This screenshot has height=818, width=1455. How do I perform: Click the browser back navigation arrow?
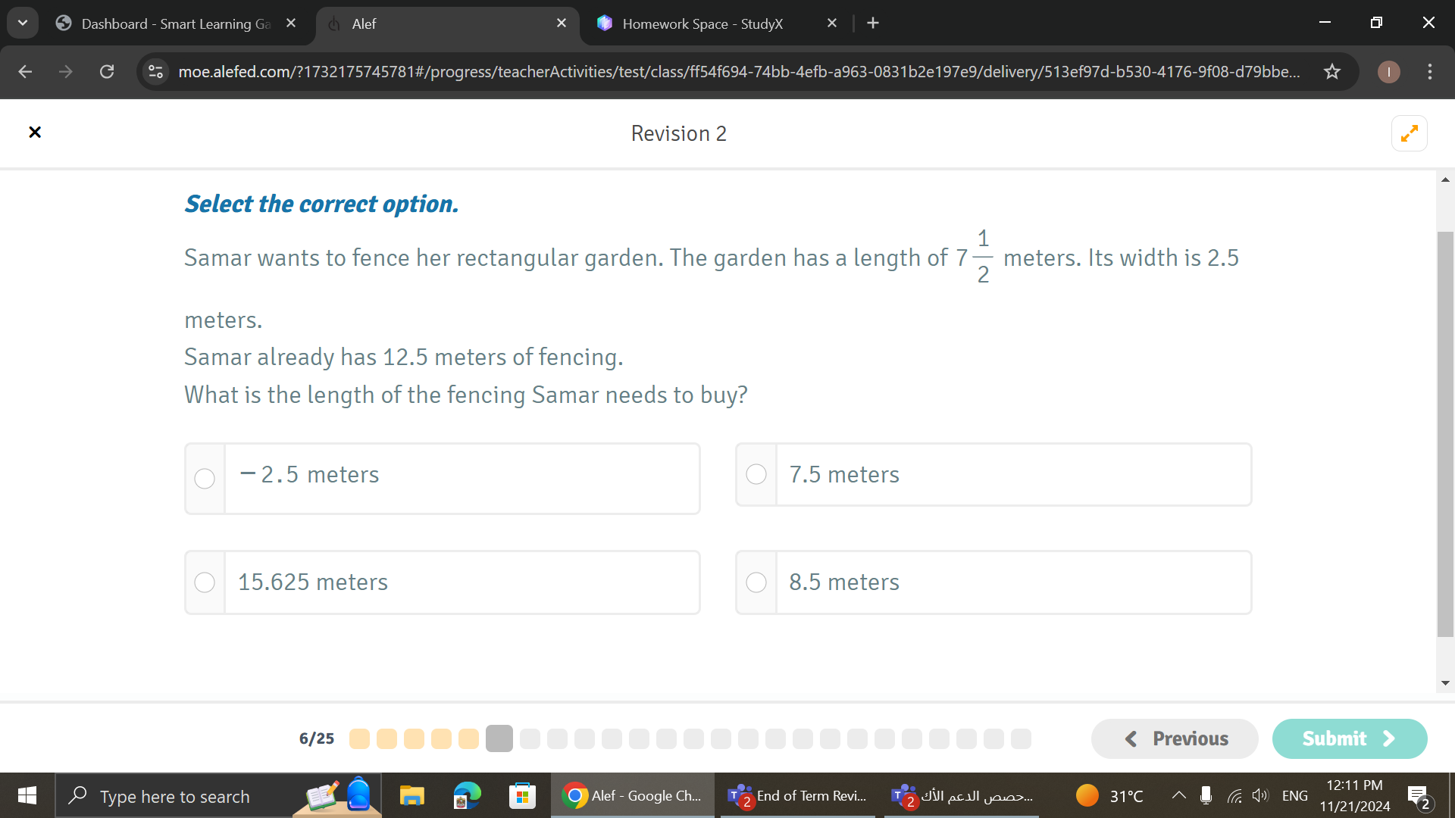tap(24, 71)
